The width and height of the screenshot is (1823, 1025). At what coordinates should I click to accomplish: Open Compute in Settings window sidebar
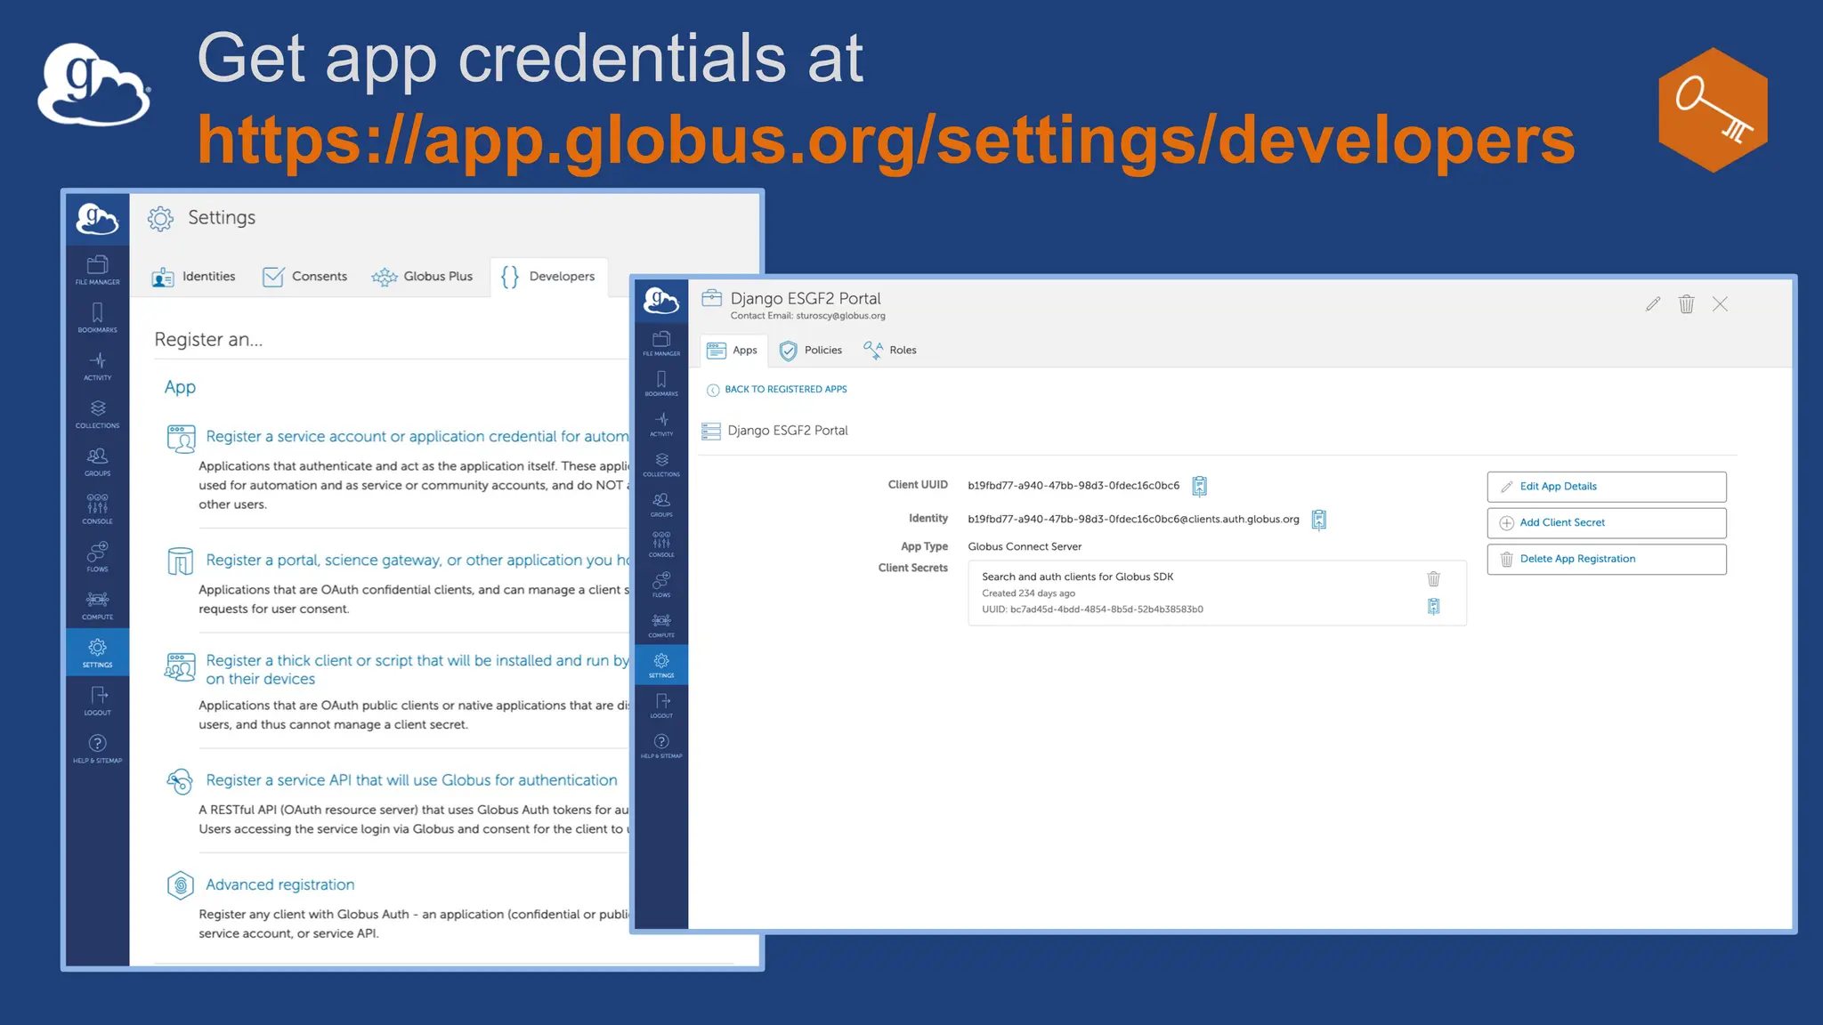(x=97, y=605)
